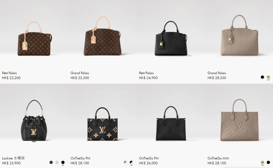The width and height of the screenshot is (273, 168).
Task: Open the monogram Grand Palais bag image
Action: tap(103, 36)
